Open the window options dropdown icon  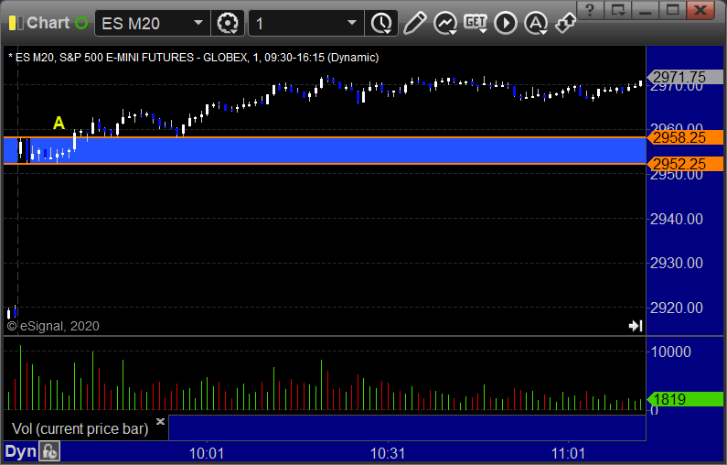[x=617, y=10]
